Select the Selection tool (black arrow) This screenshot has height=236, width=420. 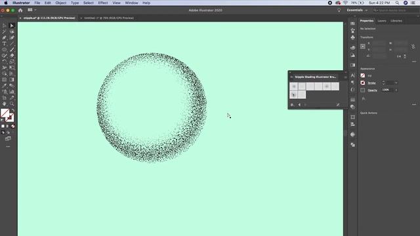(x=4, y=26)
